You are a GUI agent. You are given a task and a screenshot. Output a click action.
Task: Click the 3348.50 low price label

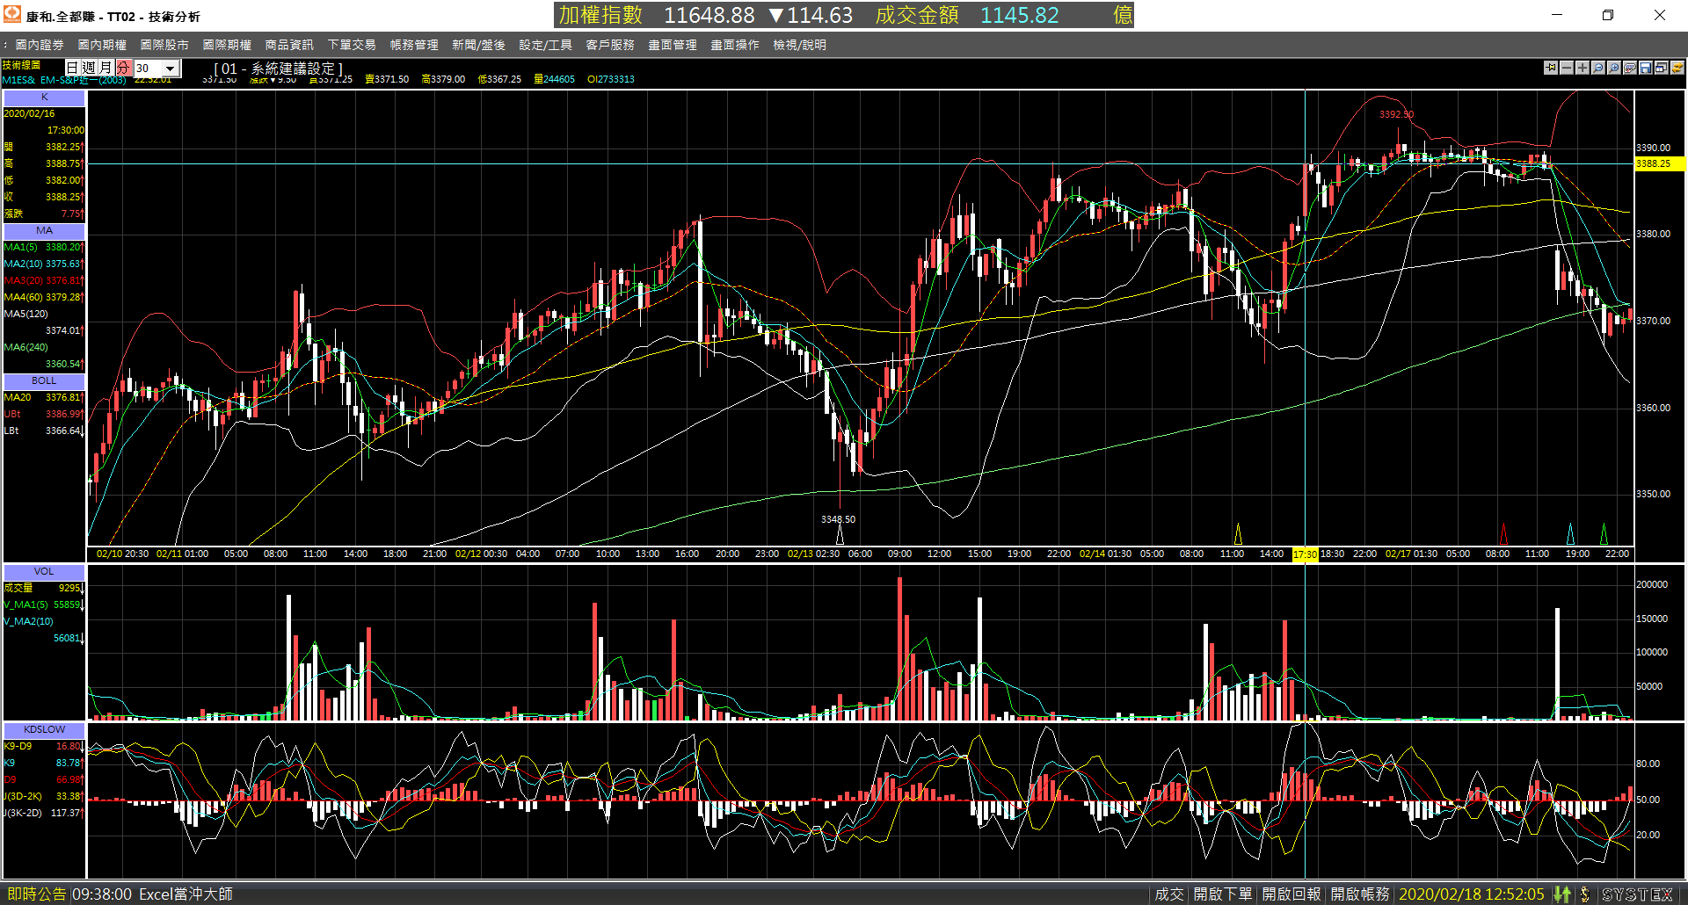pyautogui.click(x=838, y=519)
